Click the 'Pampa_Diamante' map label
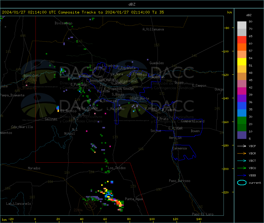 [12, 95]
